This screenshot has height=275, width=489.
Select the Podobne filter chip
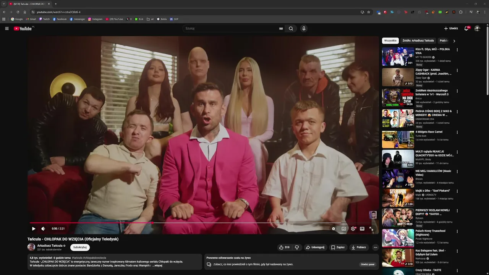tap(444, 40)
